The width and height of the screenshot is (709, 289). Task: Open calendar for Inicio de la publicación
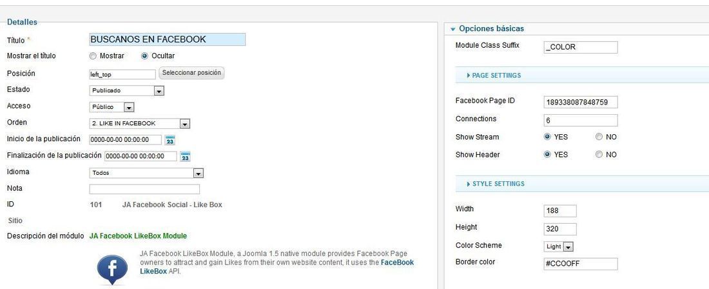[x=170, y=140]
